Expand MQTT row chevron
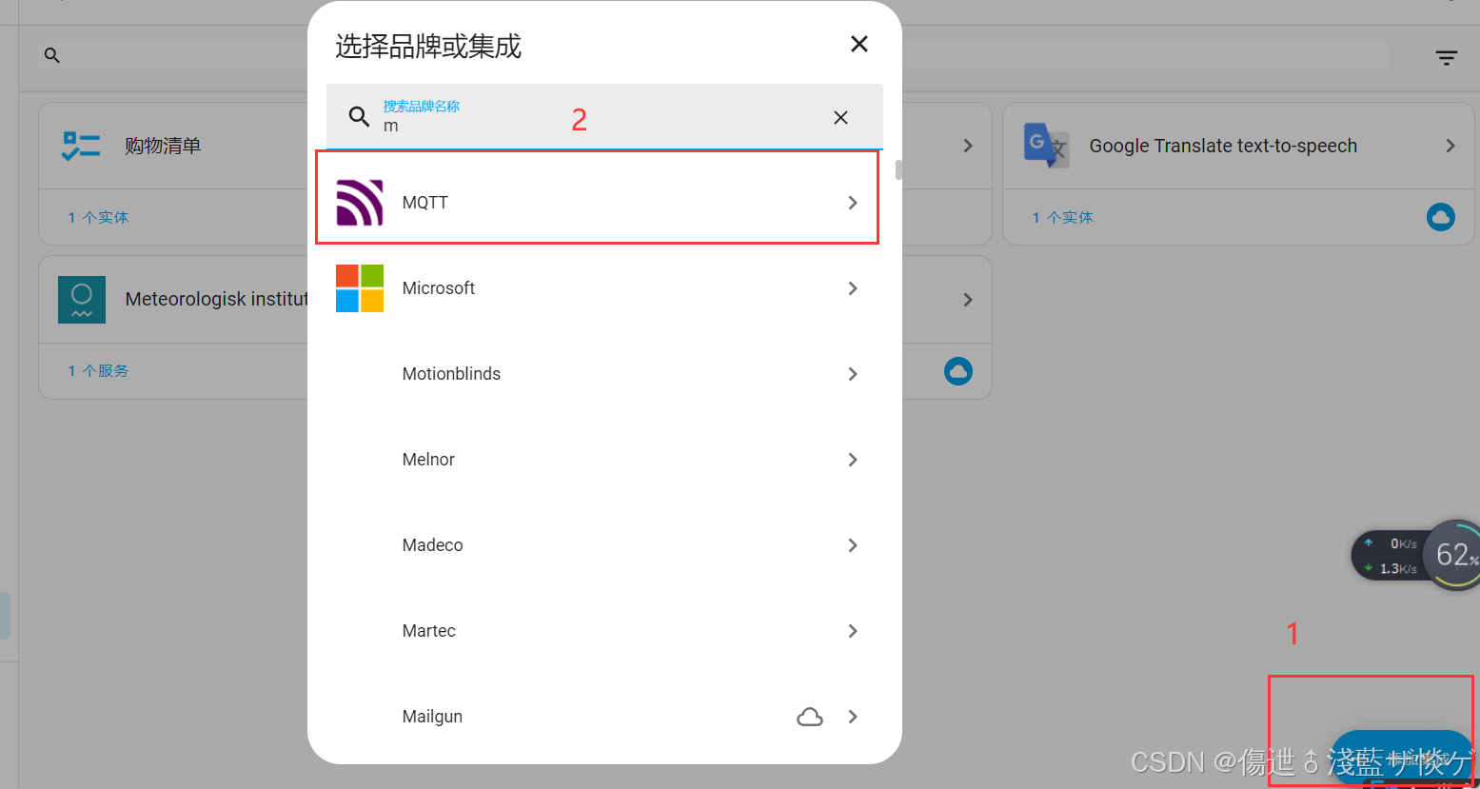Viewport: 1480px width, 789px height. [x=853, y=203]
